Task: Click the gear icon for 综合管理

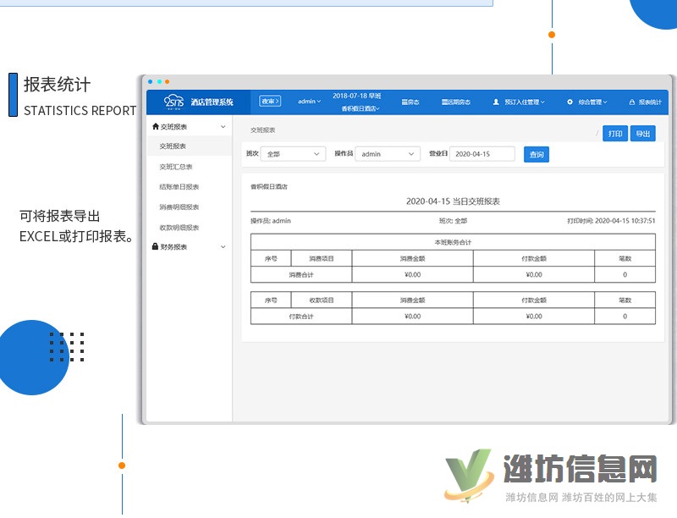Action: [x=570, y=102]
